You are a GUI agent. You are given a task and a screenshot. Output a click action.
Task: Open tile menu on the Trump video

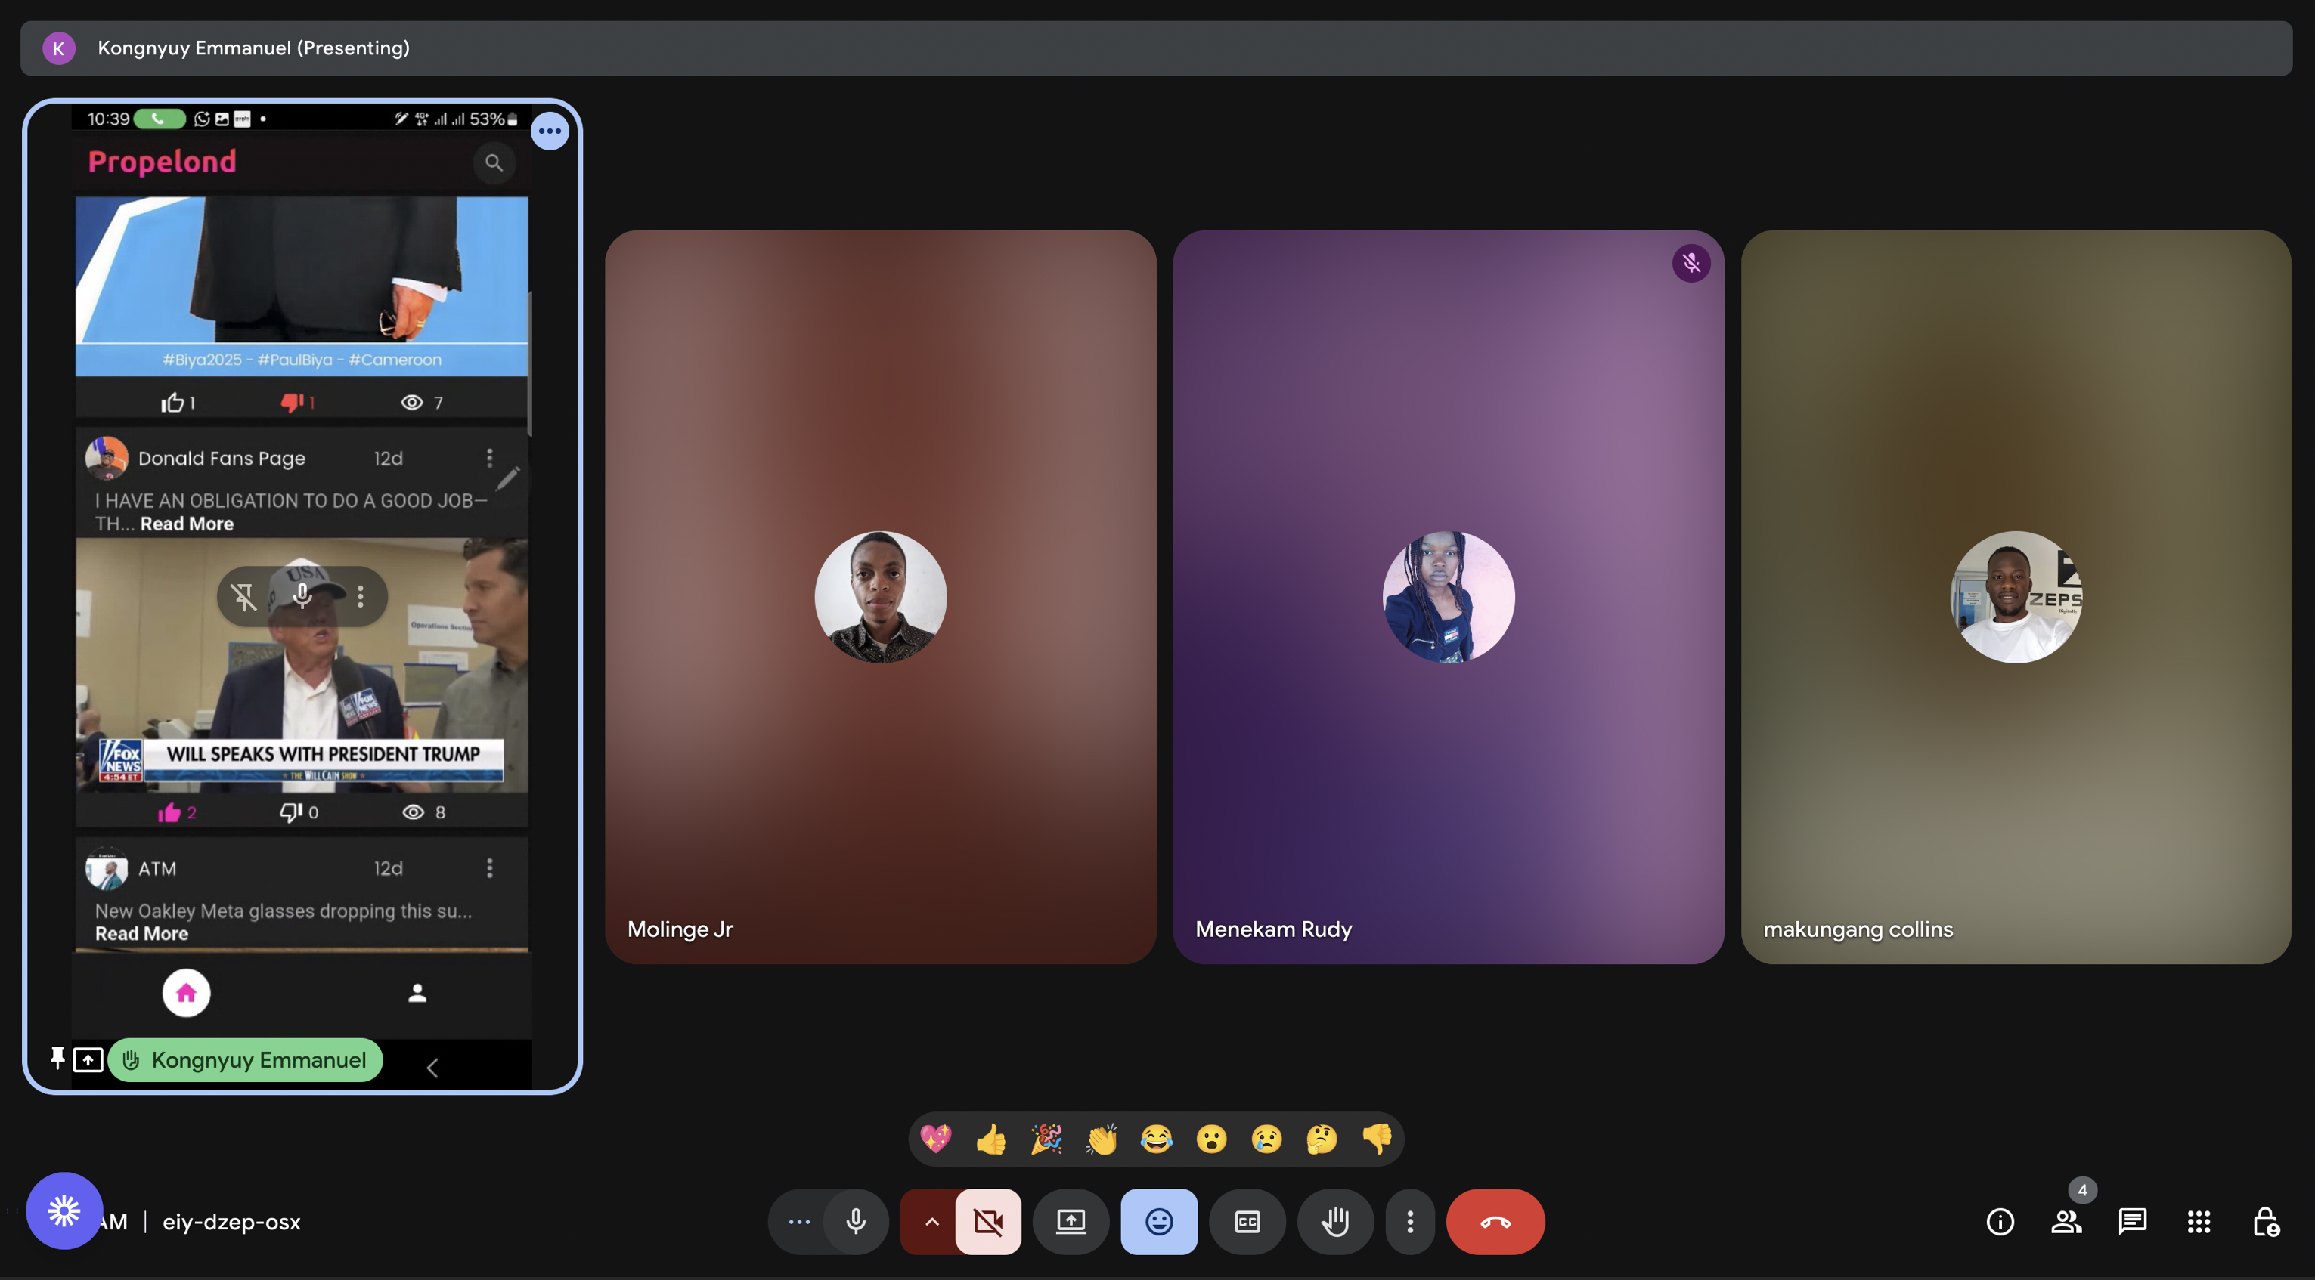[361, 596]
